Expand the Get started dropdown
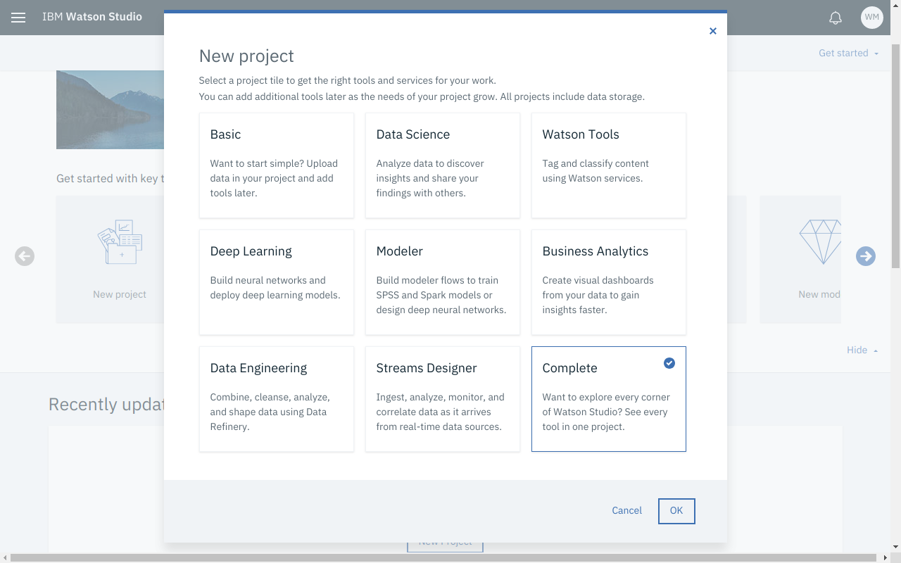901x563 pixels. 849,53
